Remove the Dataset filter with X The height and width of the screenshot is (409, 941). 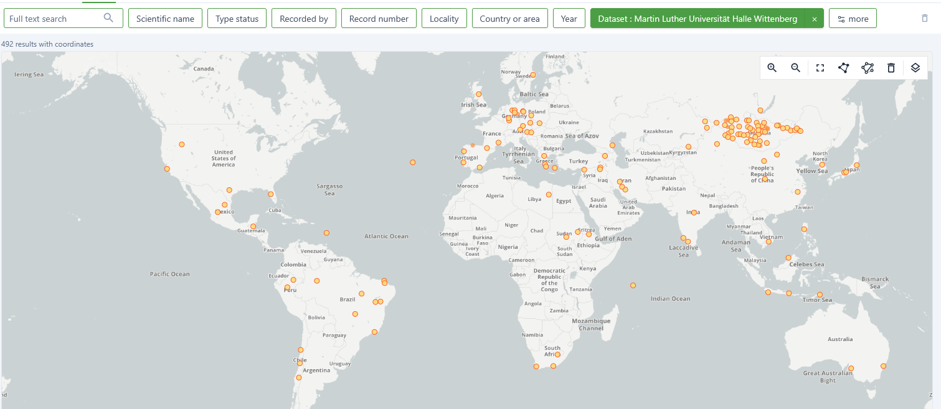click(815, 19)
